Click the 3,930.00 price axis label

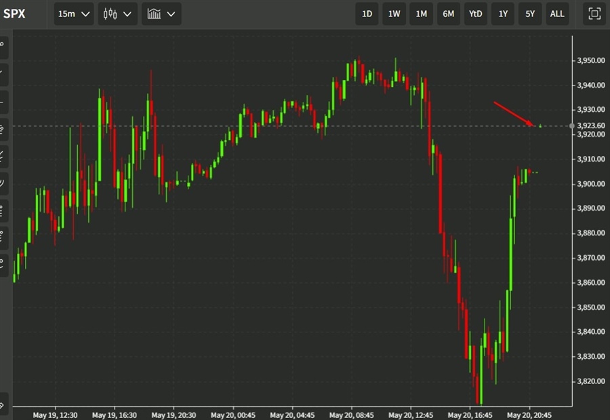[x=591, y=109]
